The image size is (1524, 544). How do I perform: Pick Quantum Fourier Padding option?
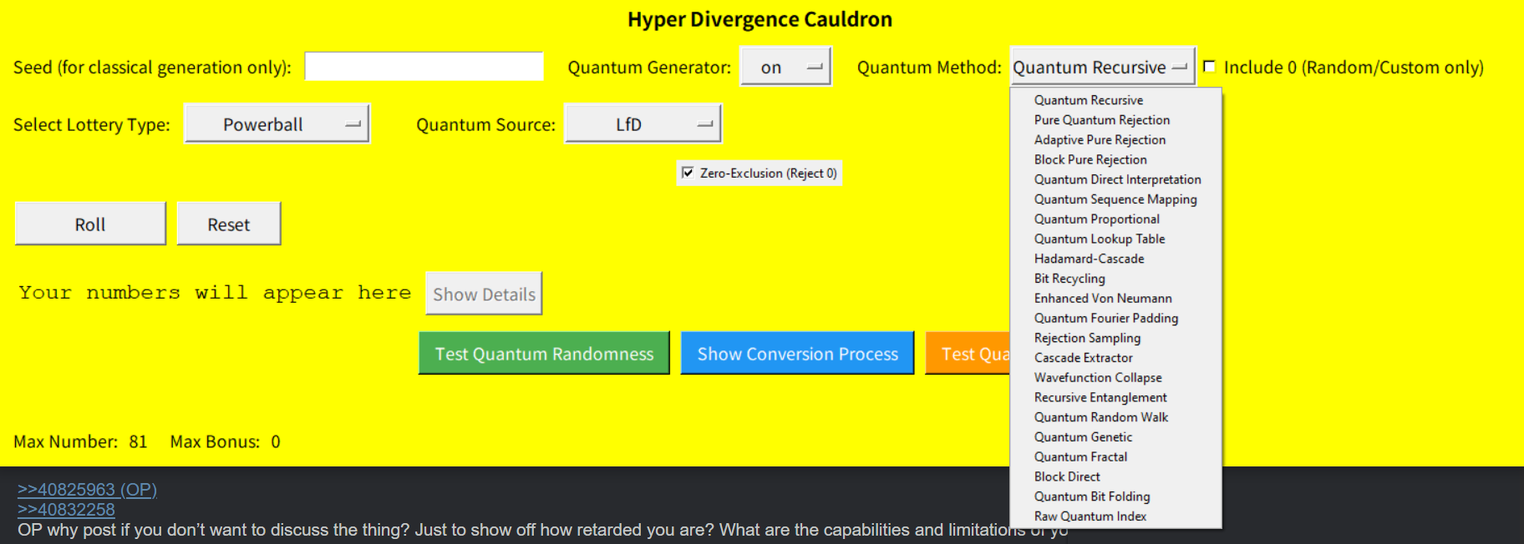pyautogui.click(x=1115, y=318)
